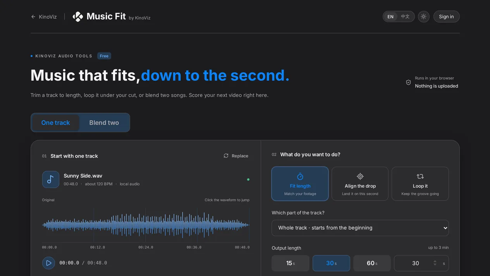Select the Blend two tab

(104, 122)
